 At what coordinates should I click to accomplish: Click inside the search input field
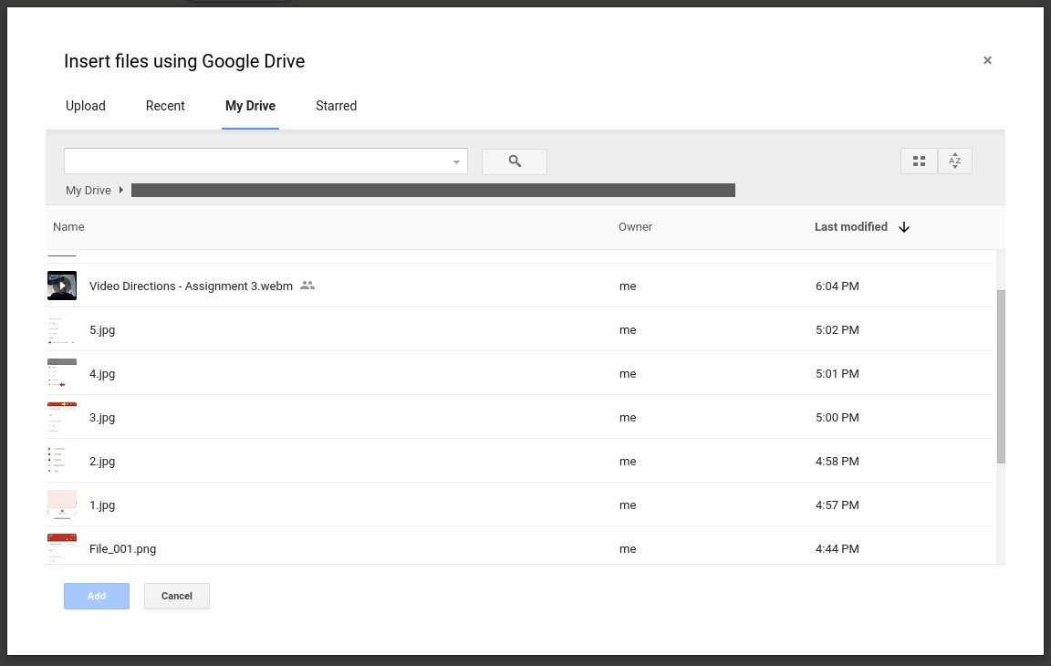point(255,161)
